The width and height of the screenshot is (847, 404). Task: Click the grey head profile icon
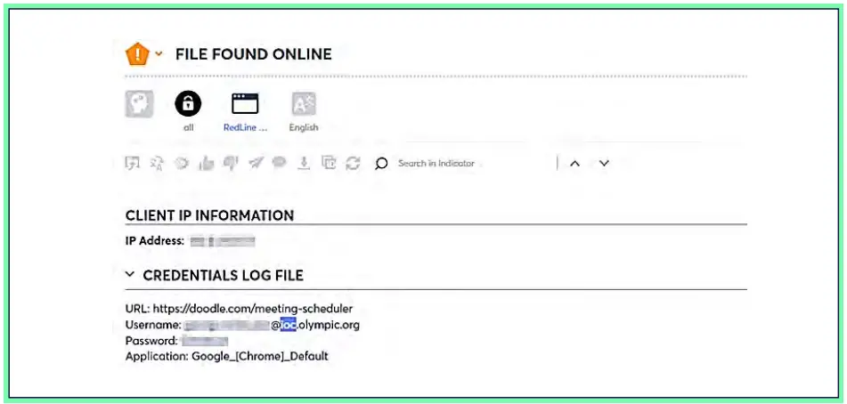[139, 103]
